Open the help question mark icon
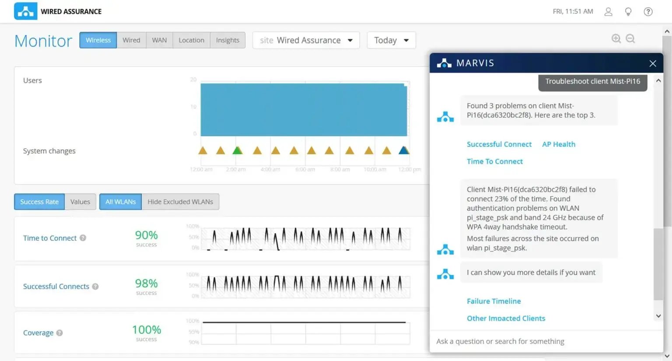The image size is (672, 361). coord(648,12)
